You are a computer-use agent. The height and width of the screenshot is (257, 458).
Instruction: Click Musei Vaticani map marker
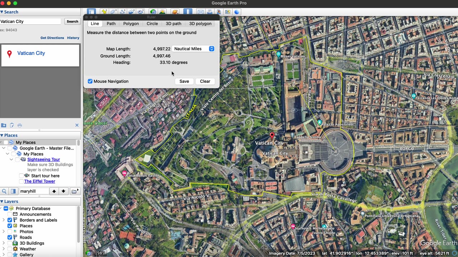tap(278, 54)
